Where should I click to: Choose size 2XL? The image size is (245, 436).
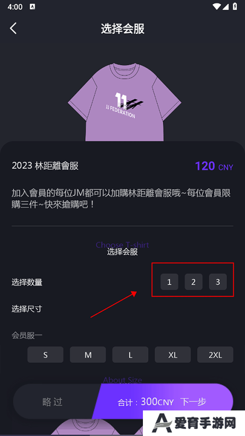(215, 355)
